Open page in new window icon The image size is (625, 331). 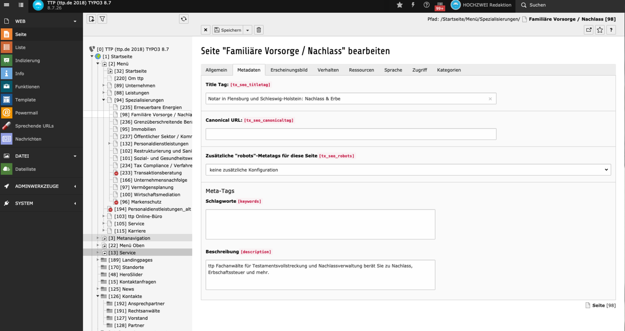[x=589, y=30]
